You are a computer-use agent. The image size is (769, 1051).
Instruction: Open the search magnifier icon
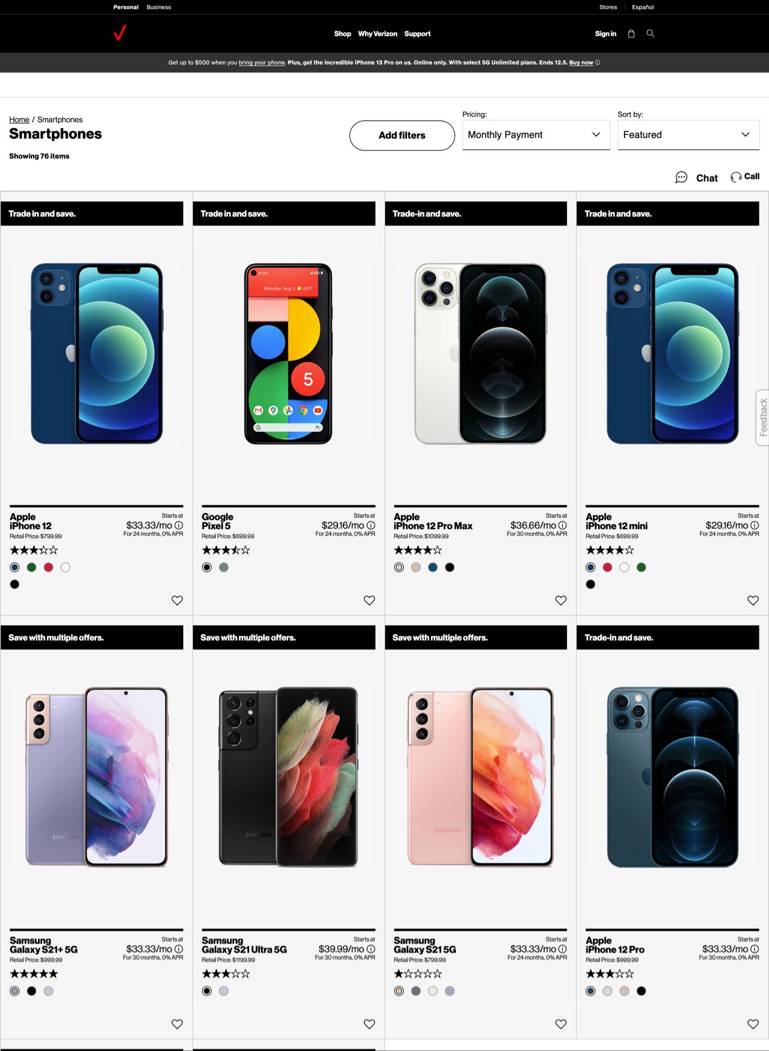tap(651, 34)
